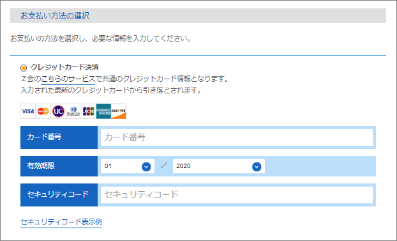Focus the カード番号 input field
The width and height of the screenshot is (397, 241).
(237, 137)
